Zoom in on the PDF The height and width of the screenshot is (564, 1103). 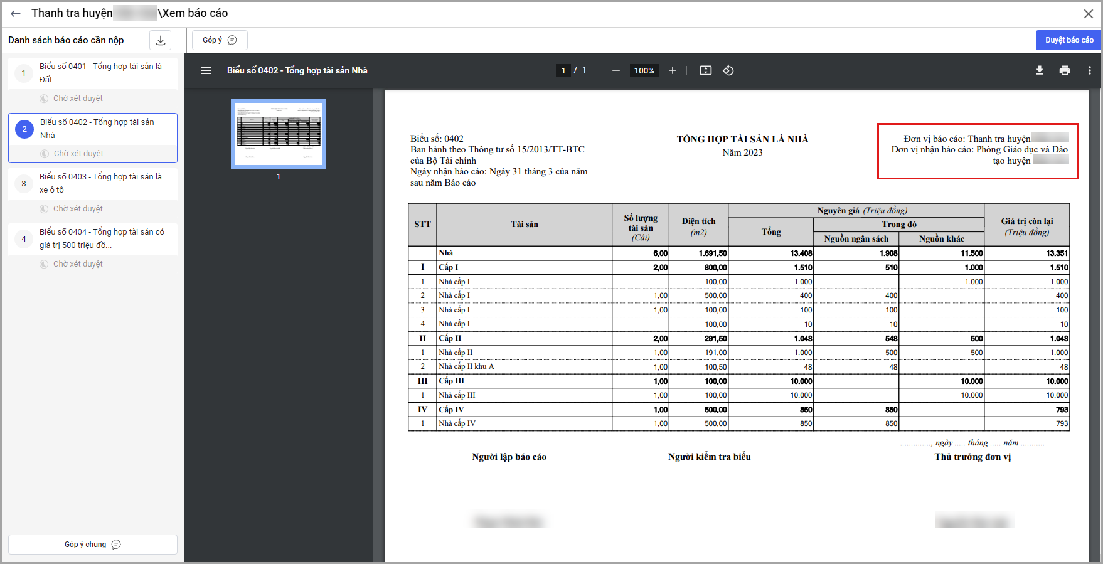(x=673, y=70)
